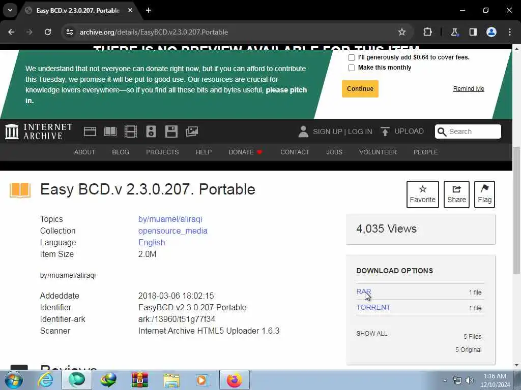Open the HELP menu item
Screen dimensions: 521x390
(x=204, y=152)
